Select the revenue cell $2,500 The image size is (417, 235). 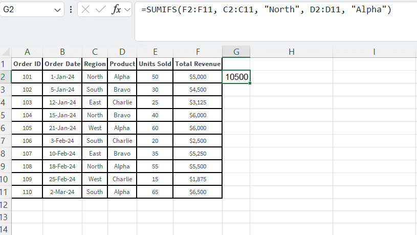click(x=198, y=141)
